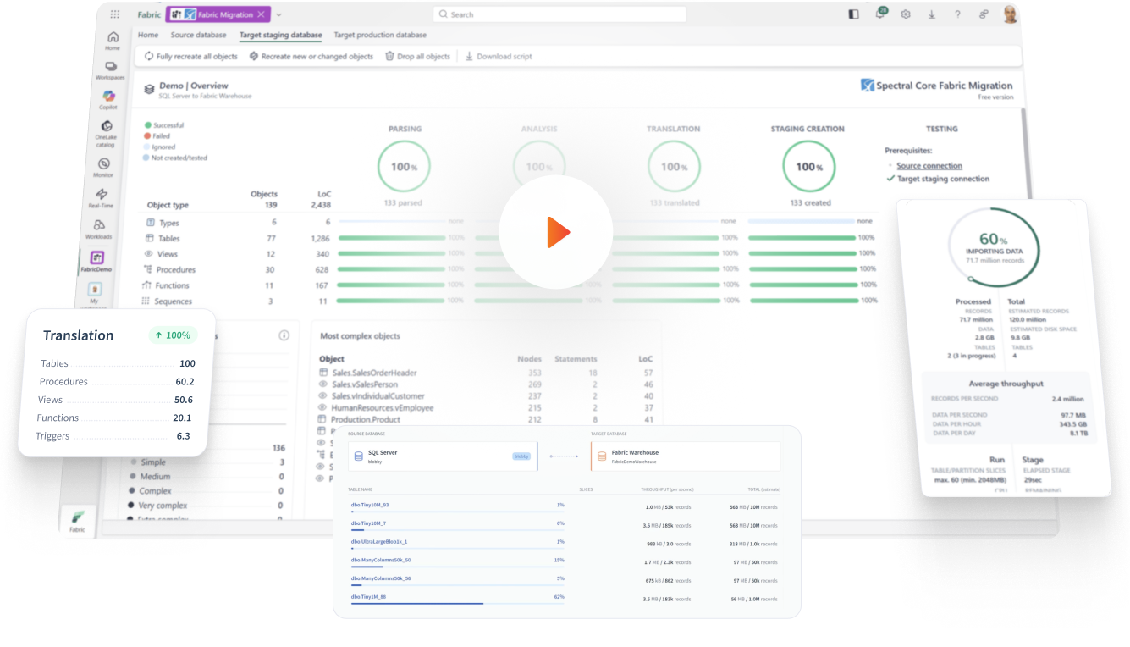Launch Copilot from the sidebar
Screen dimensions: 1130x647
coord(108,100)
